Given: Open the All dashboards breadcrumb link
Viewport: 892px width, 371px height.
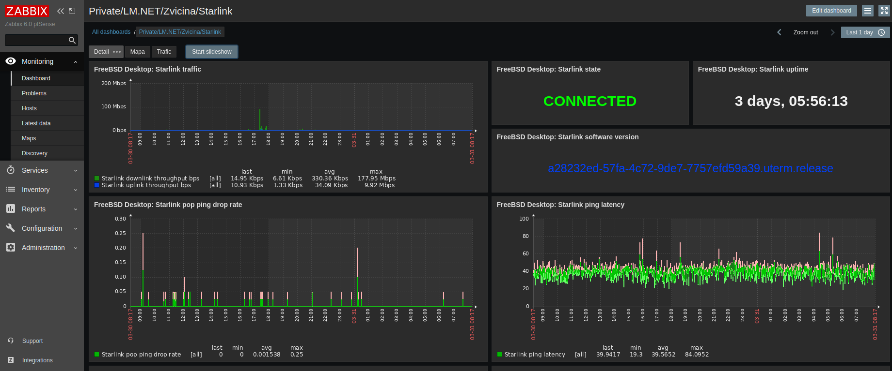Looking at the screenshot, I should click(x=111, y=32).
